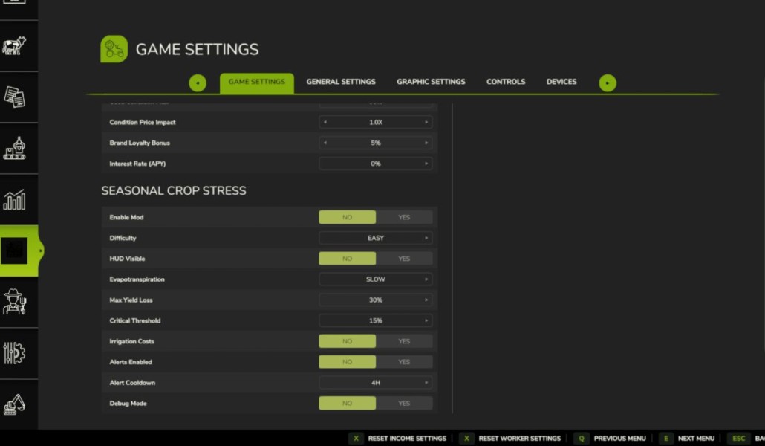Set Enable Mod to Yes
The image size is (765, 446).
pyautogui.click(x=404, y=217)
